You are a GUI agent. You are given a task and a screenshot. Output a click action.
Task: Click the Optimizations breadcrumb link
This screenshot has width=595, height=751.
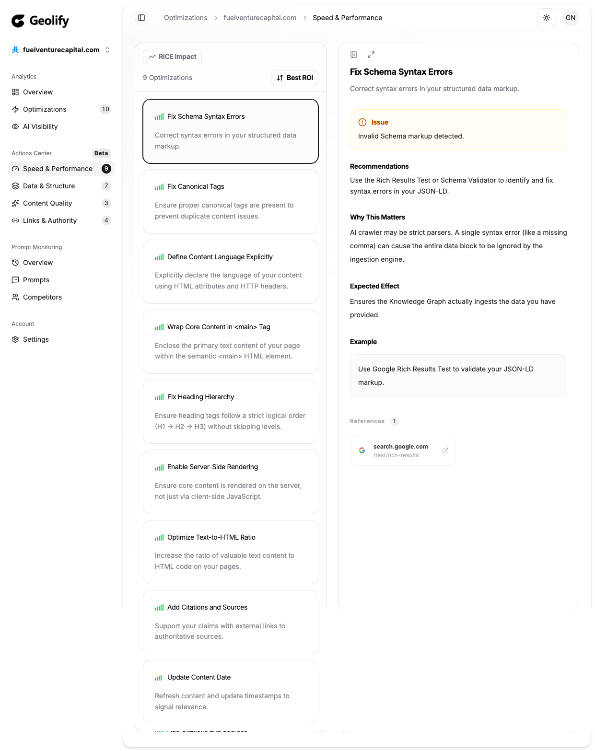pyautogui.click(x=186, y=18)
